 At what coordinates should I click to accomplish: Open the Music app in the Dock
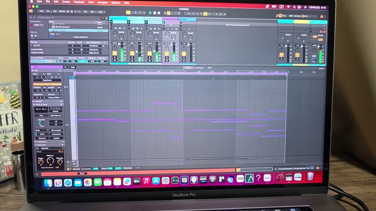point(146,181)
